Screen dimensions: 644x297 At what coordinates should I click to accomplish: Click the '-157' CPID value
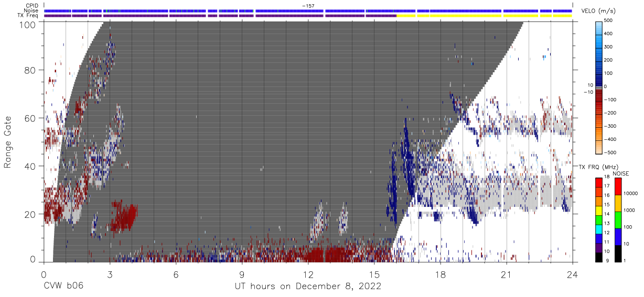(x=308, y=6)
